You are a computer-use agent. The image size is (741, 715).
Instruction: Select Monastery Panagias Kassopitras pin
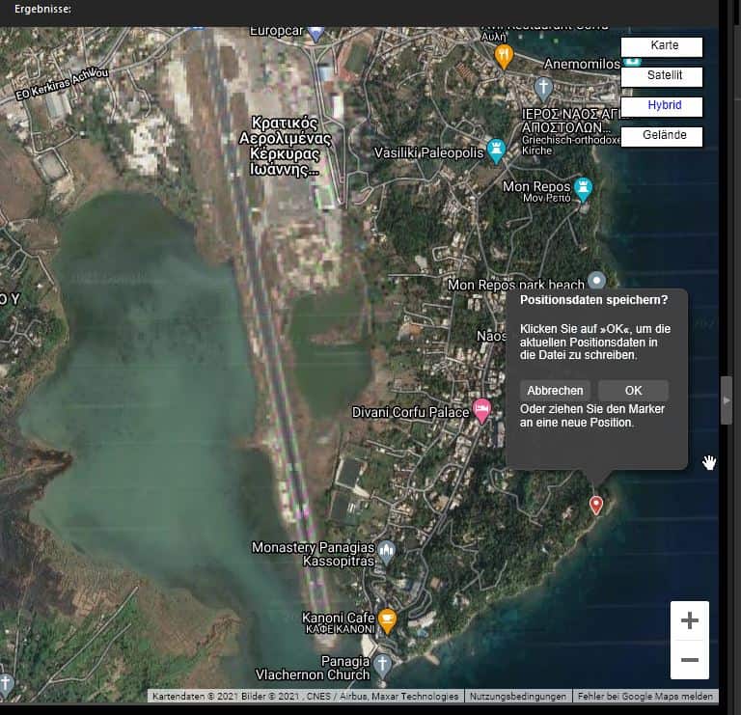tap(387, 553)
